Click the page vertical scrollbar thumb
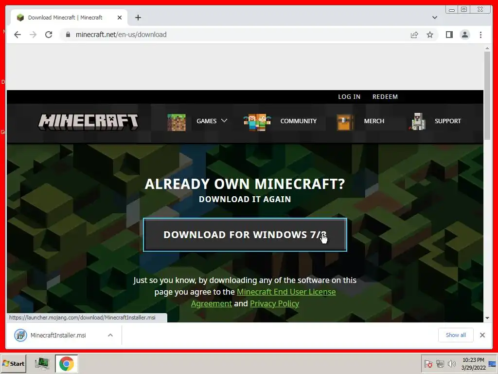498x374 pixels. pos(487,95)
